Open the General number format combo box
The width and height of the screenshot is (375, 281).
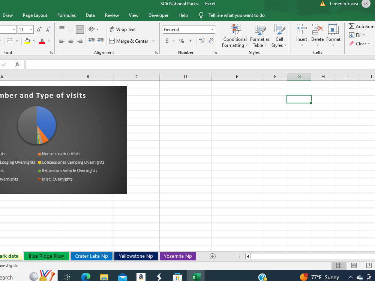pos(189,29)
